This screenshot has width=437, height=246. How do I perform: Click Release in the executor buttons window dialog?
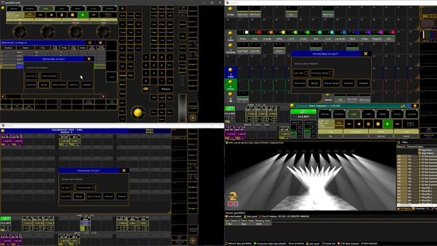[x=122, y=196]
